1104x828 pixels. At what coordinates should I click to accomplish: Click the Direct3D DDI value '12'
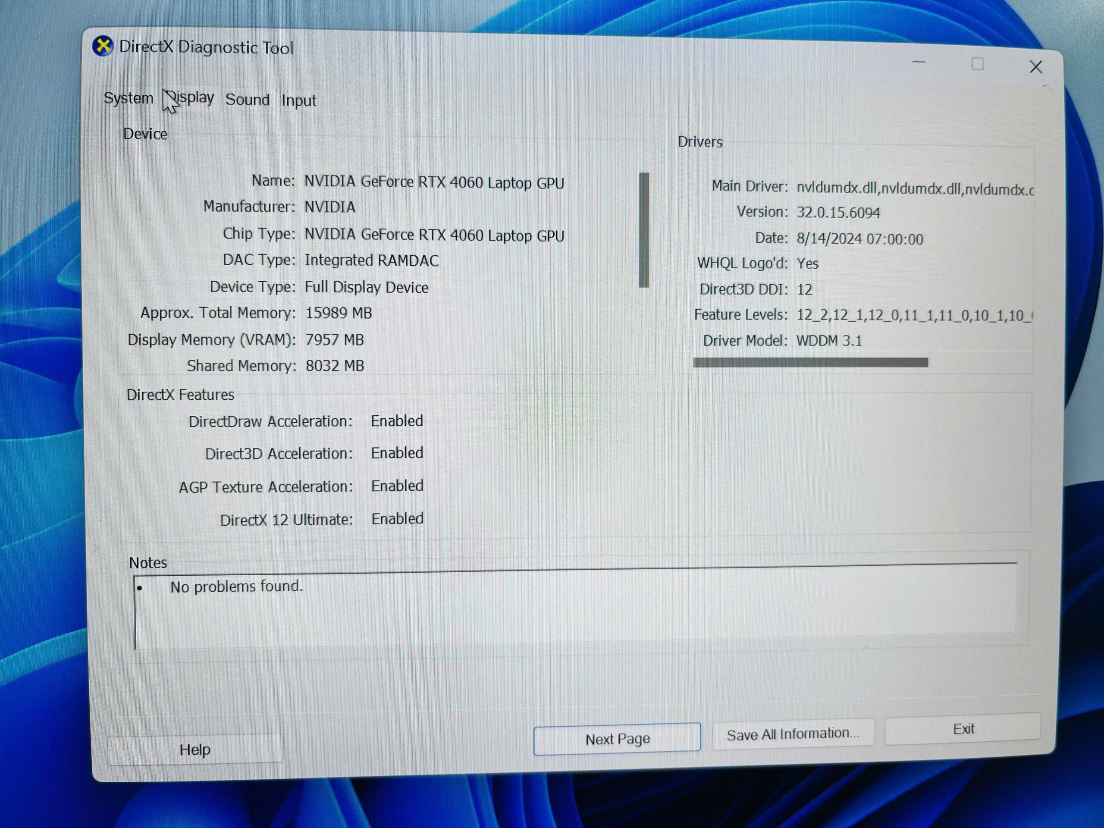coord(804,289)
